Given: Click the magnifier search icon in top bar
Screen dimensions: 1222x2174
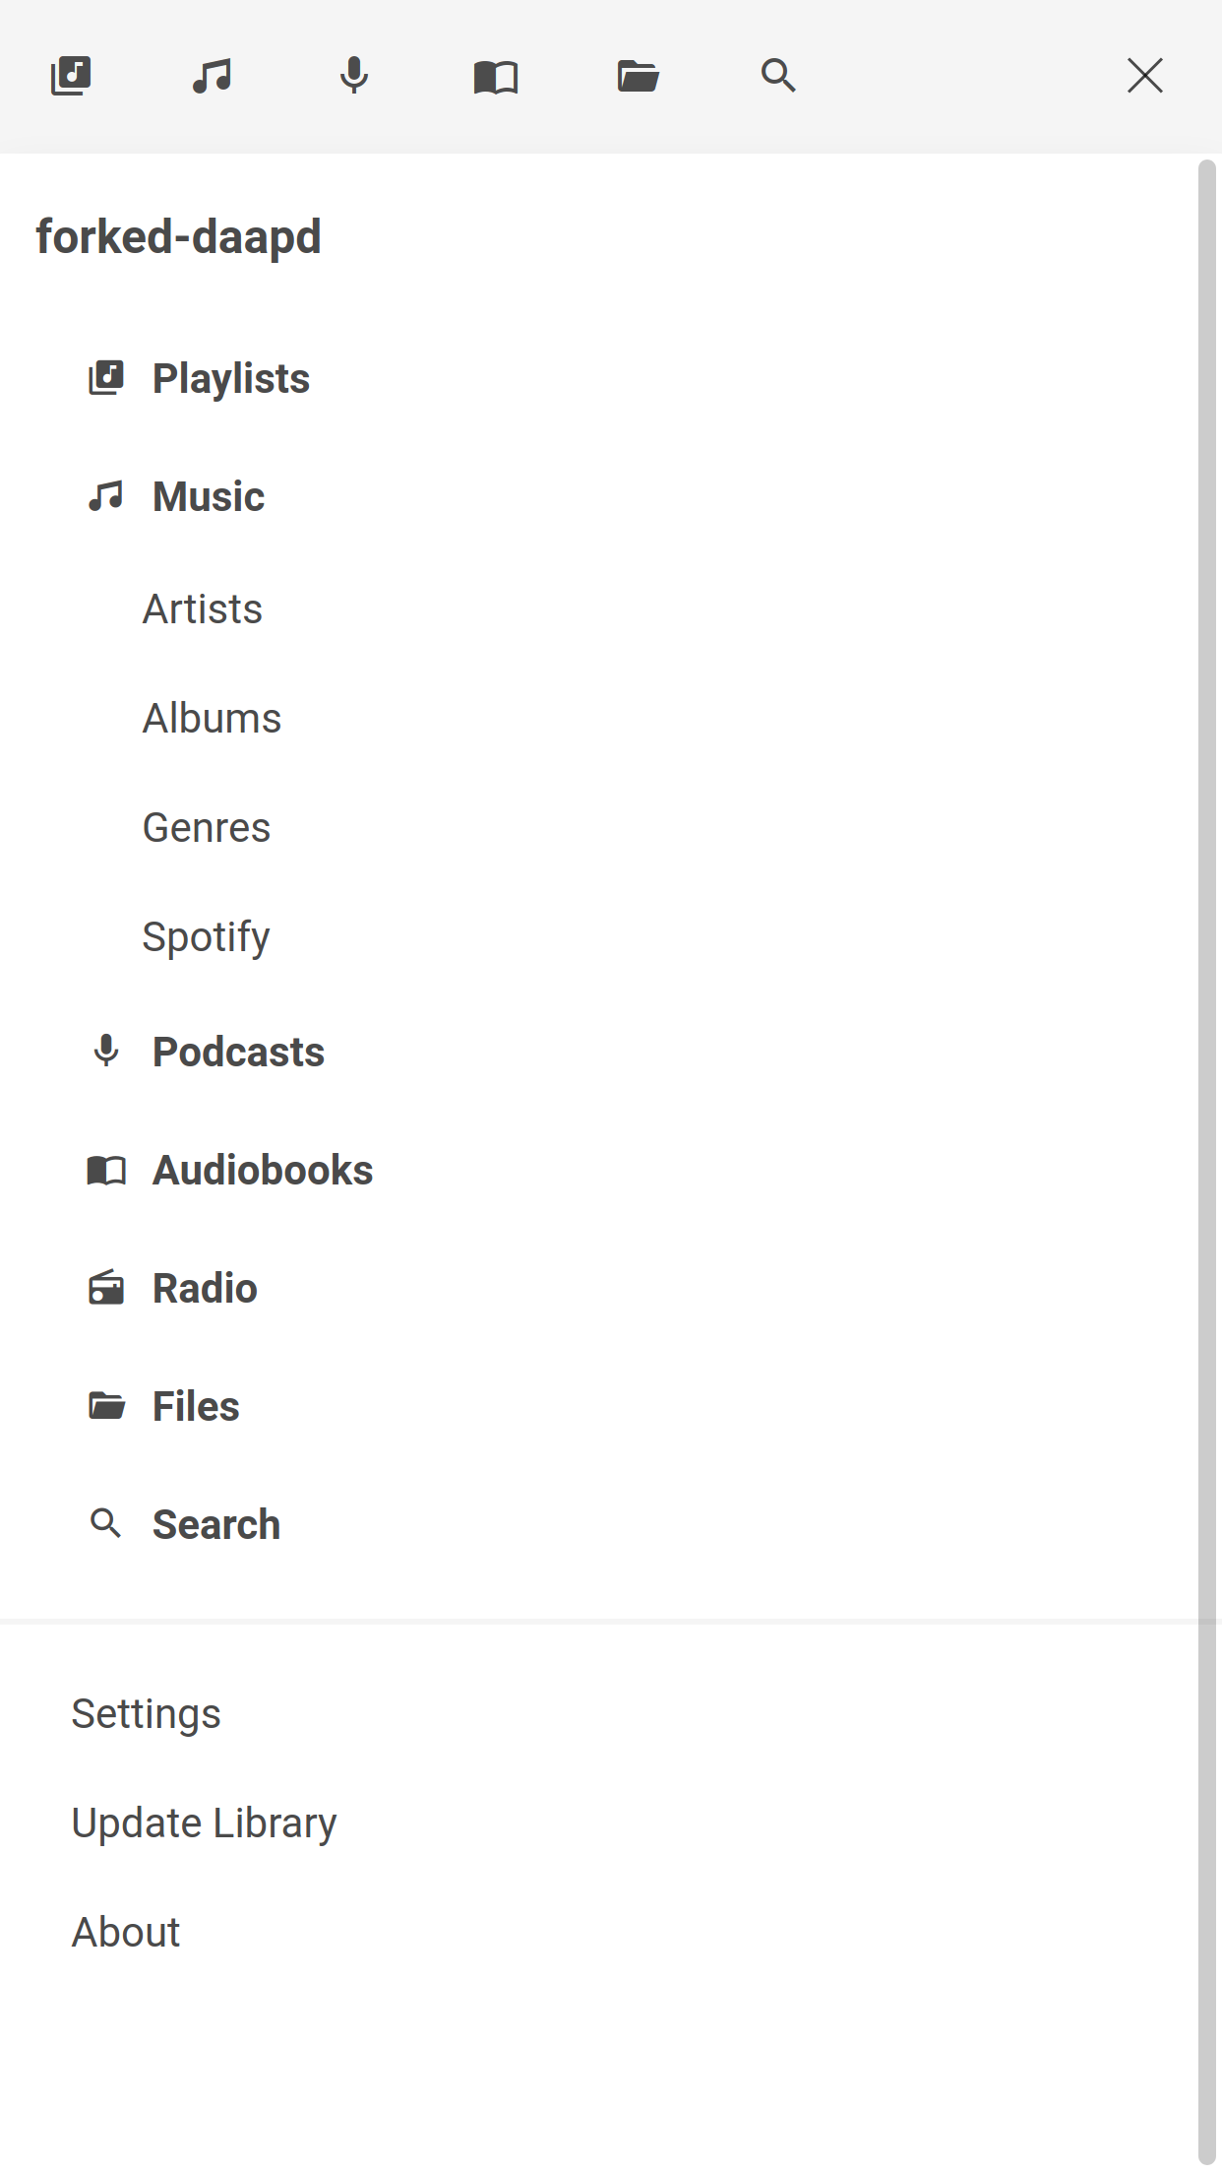Looking at the screenshot, I should pyautogui.click(x=778, y=76).
